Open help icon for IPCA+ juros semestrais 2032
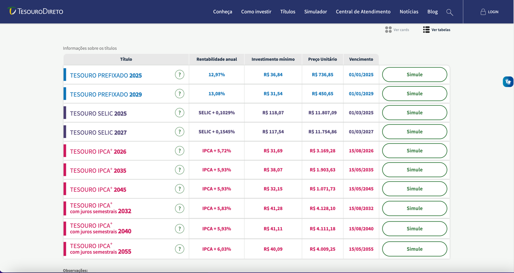 click(180, 208)
